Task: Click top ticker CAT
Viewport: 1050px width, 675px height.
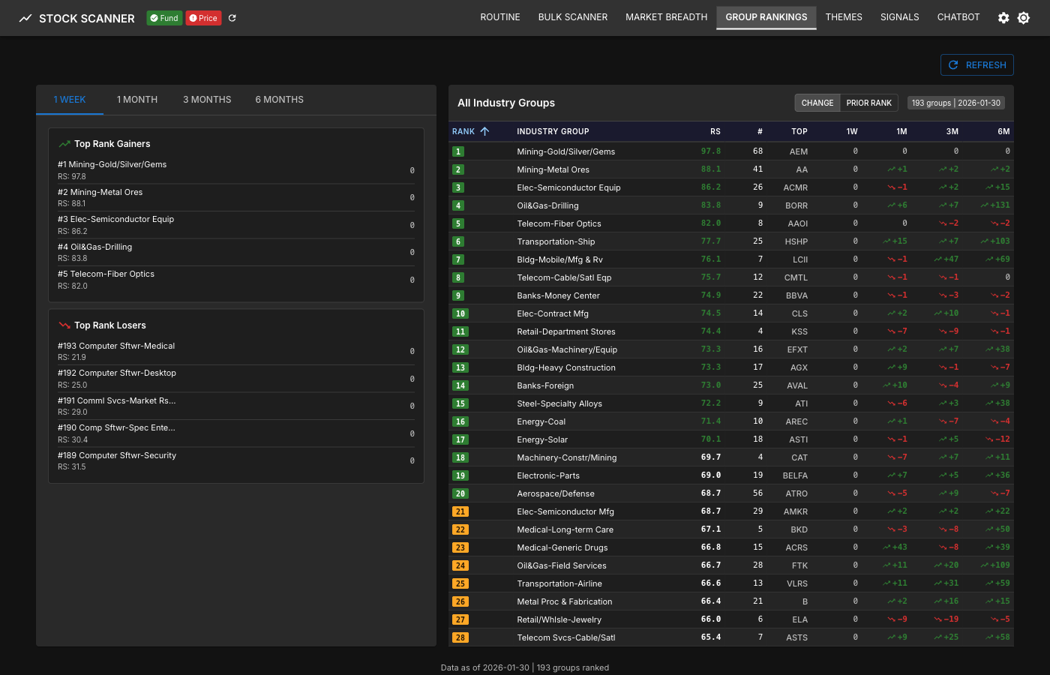Action: [799, 457]
